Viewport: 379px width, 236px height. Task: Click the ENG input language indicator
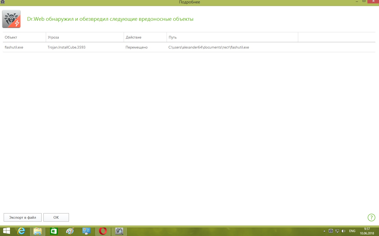352,231
